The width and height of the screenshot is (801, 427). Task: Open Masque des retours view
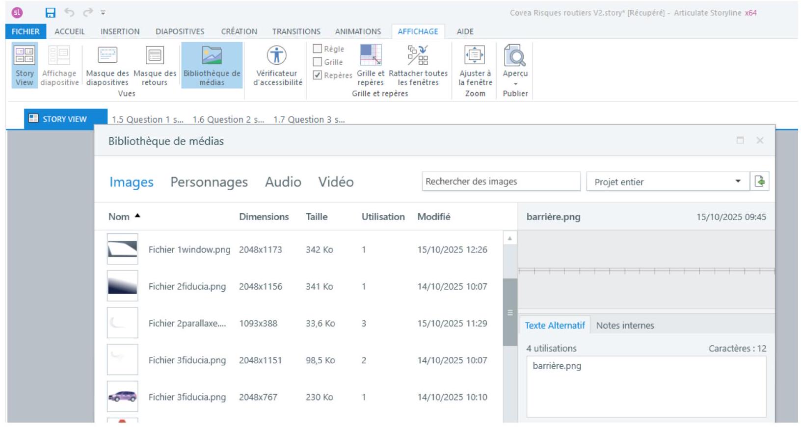click(155, 66)
